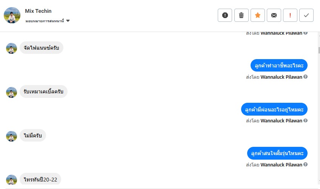Mark conversation done with checkmark icon
This screenshot has height=189, width=320.
306,15
